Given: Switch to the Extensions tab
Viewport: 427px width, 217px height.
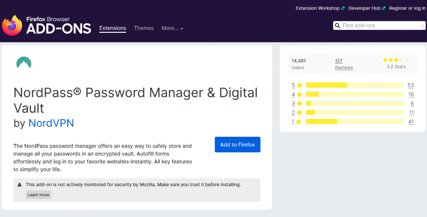Looking at the screenshot, I should click(113, 28).
